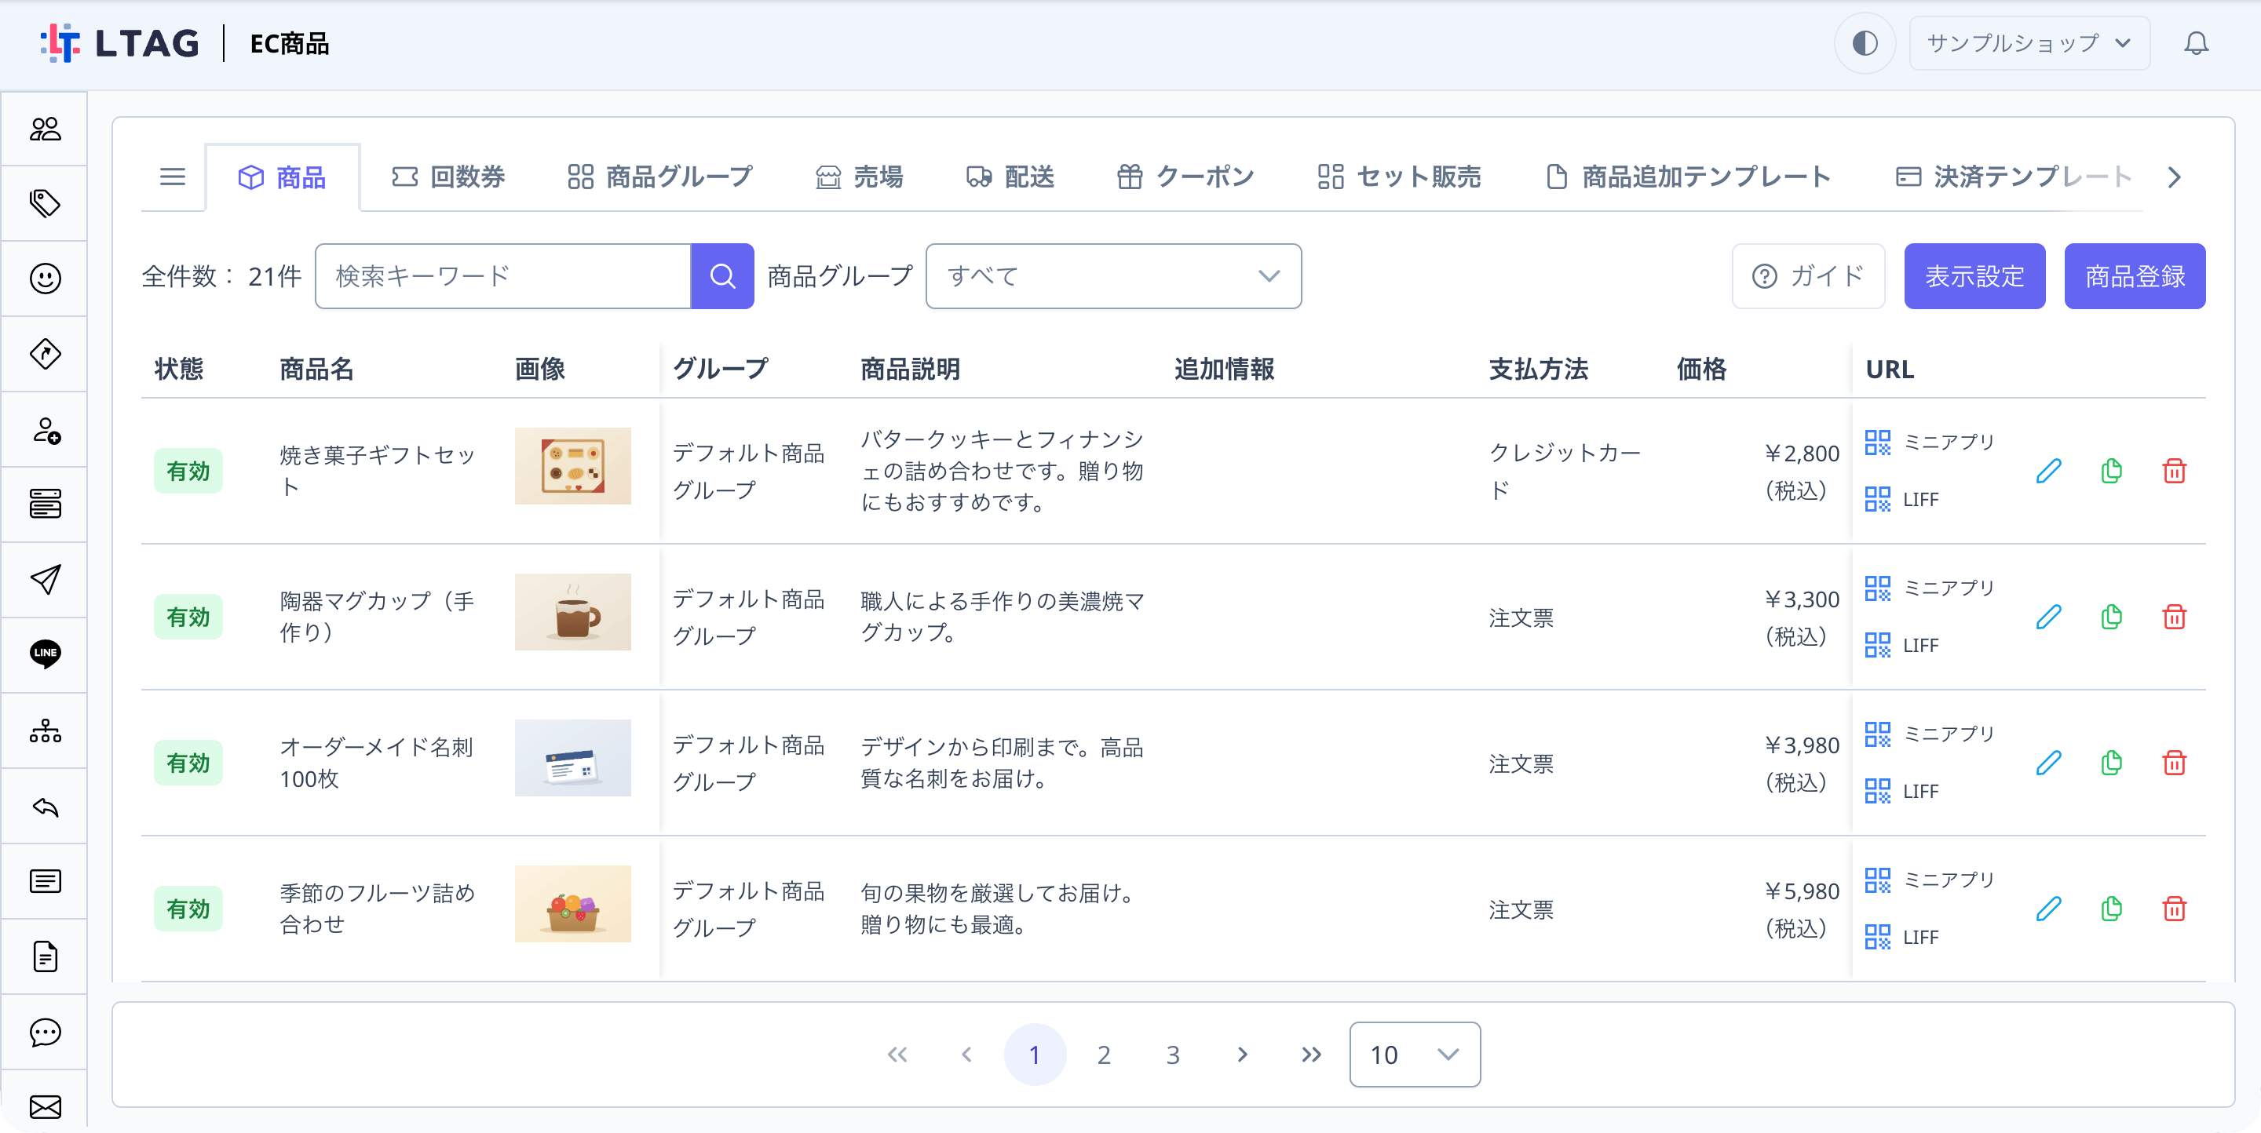Open the ガイド help button
Viewport: 2261px width, 1133px height.
(1808, 276)
